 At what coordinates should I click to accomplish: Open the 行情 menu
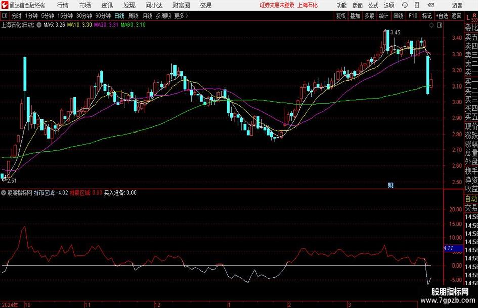(x=63, y=5)
